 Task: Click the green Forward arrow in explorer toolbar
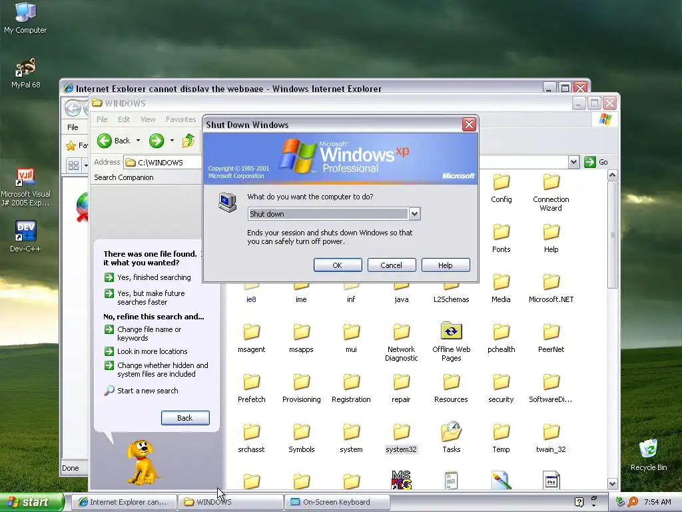(x=157, y=141)
